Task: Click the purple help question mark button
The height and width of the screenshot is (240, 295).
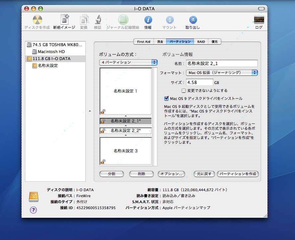Action: [x=33, y=210]
